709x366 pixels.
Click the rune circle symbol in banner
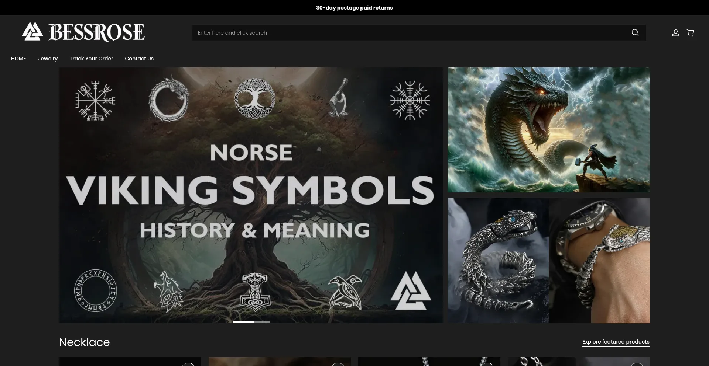pos(95,290)
